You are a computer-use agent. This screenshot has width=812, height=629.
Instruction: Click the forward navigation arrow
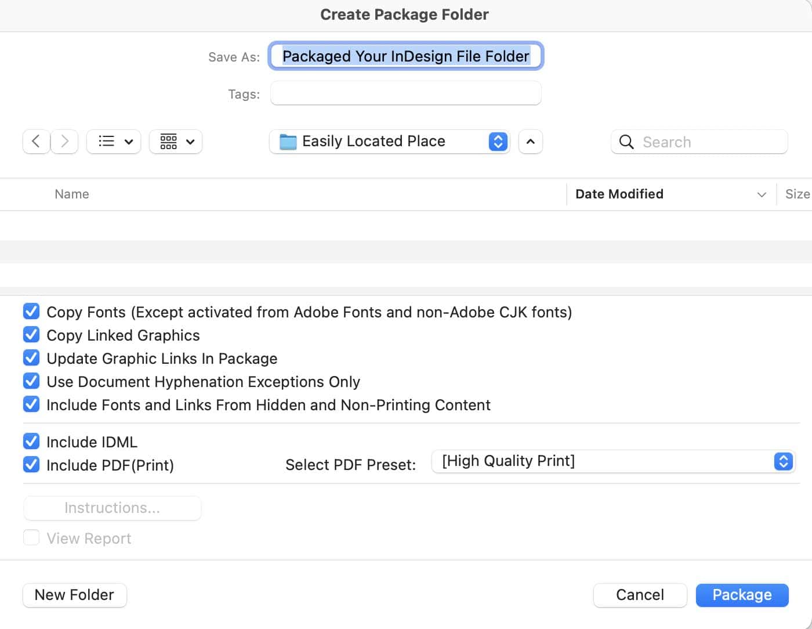[64, 142]
